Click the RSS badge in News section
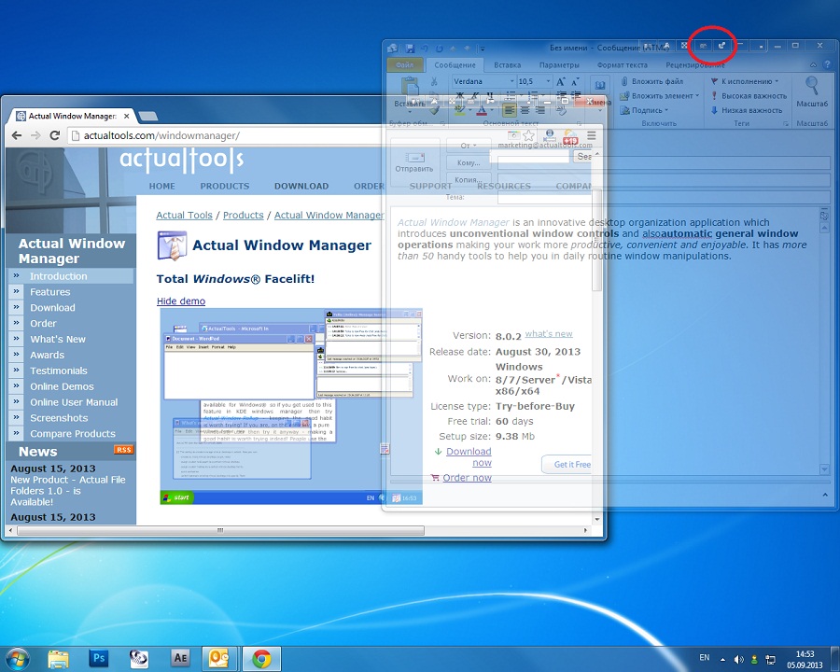Viewport: 840px width, 672px height. [123, 450]
